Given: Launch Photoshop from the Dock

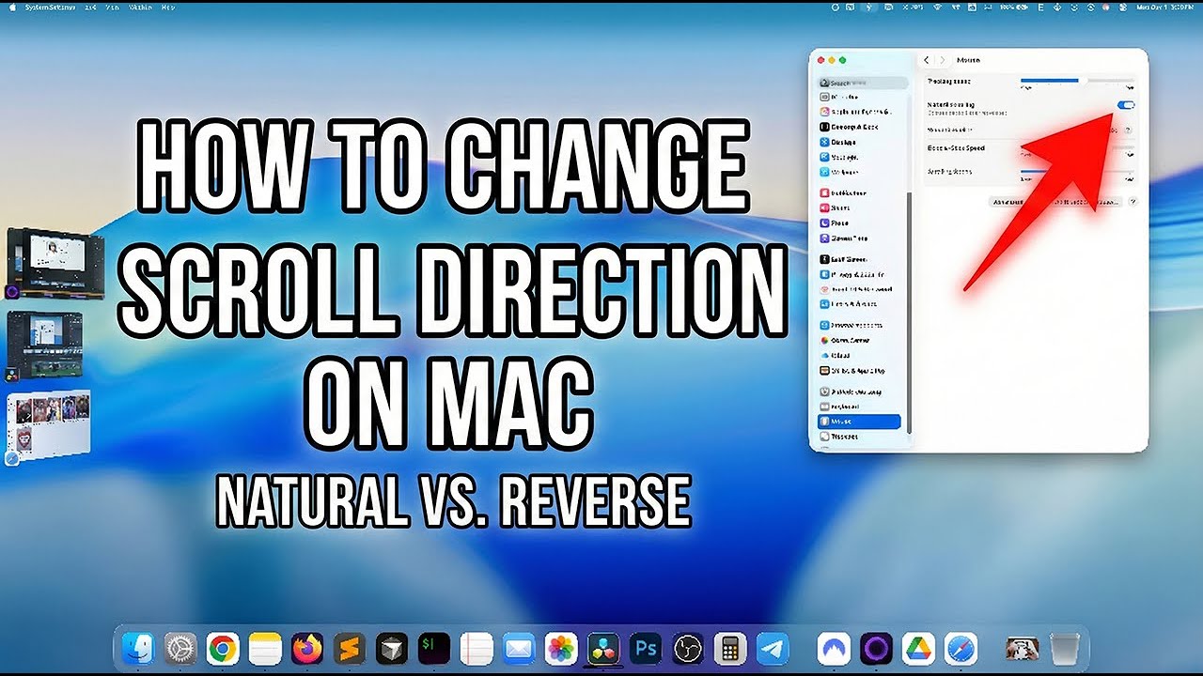Looking at the screenshot, I should [x=646, y=648].
